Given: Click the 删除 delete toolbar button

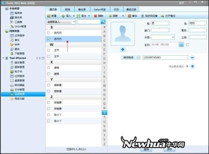Looking at the screenshot, I should tap(99, 16).
